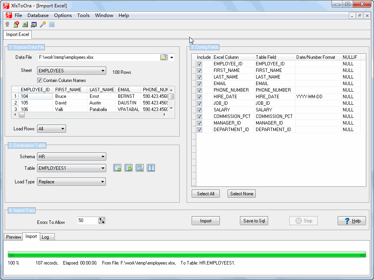The height and width of the screenshot is (280, 374).
Task: Open the magic wand wizard tool
Action: pos(43,24)
